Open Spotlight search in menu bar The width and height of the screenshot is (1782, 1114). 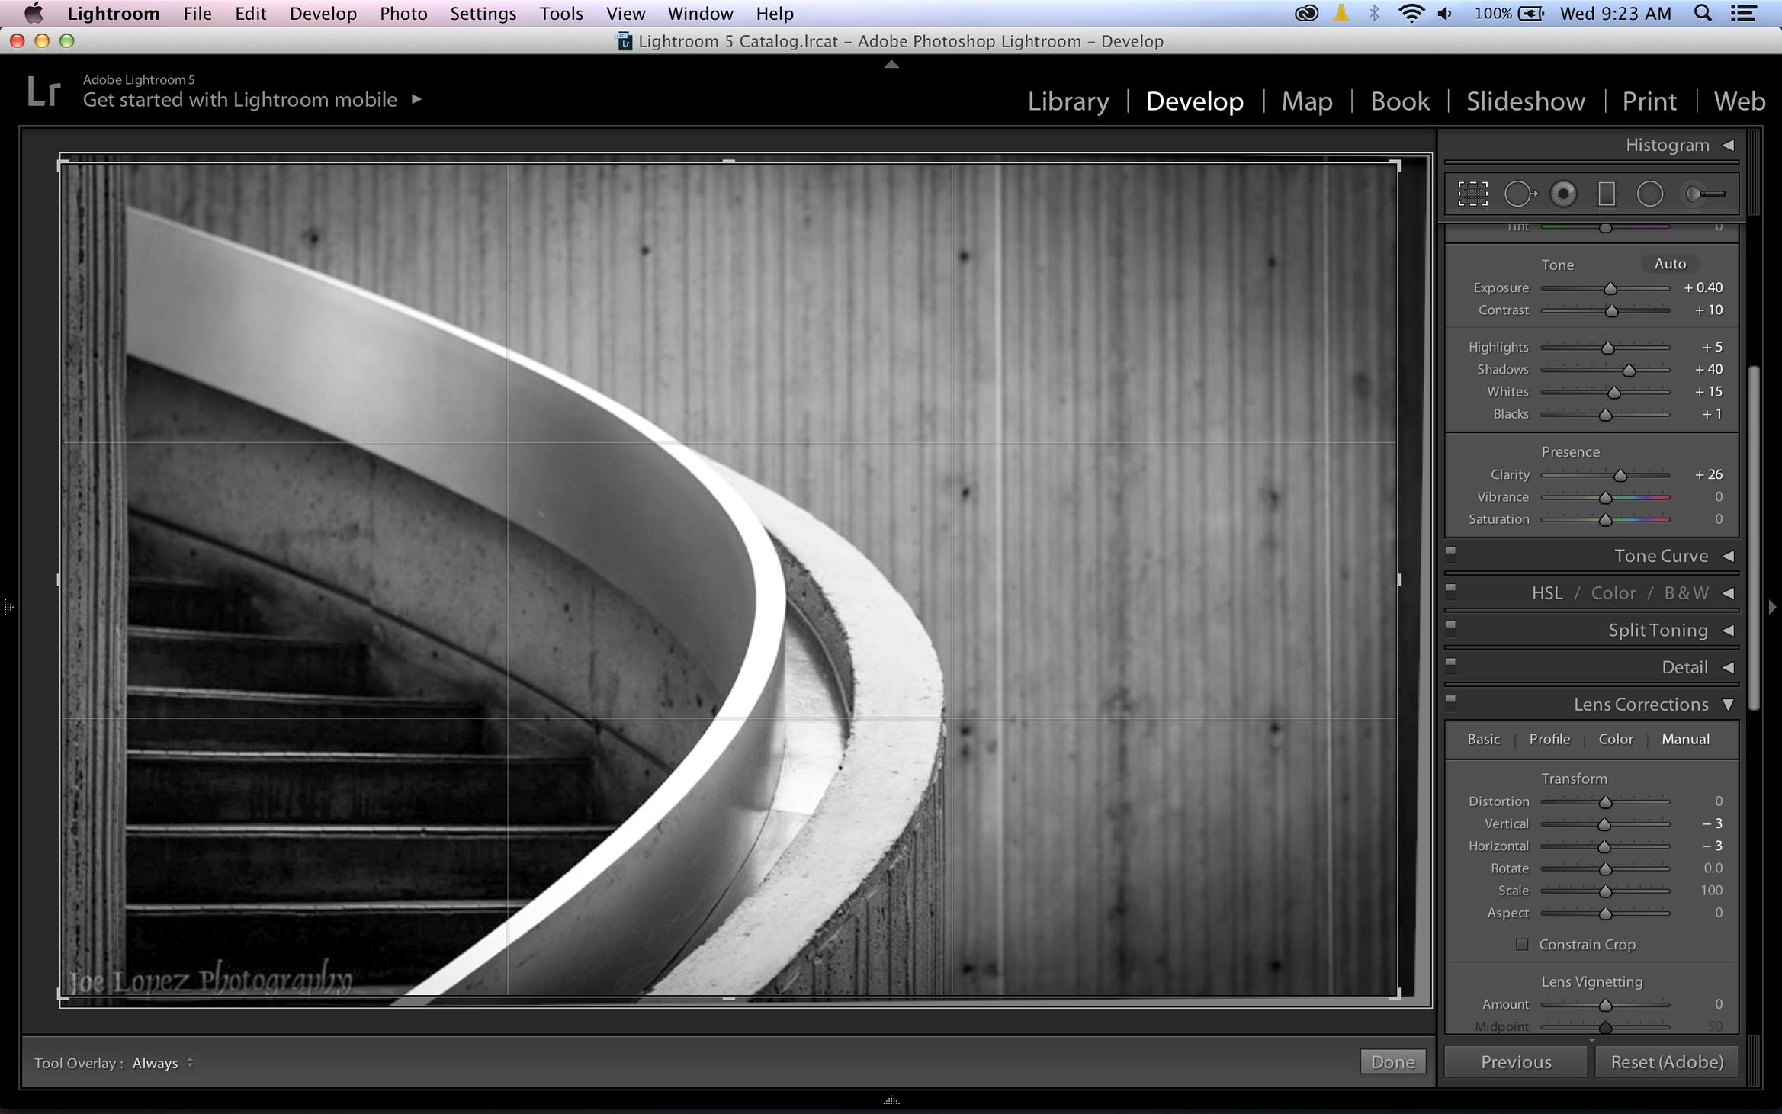coord(1702,14)
